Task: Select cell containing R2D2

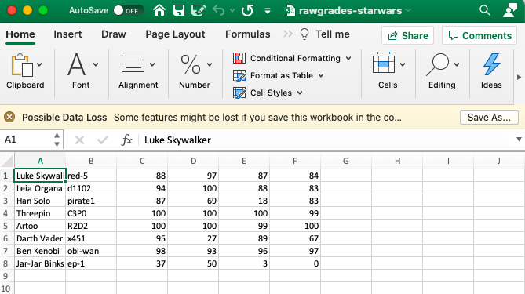Action: point(91,226)
